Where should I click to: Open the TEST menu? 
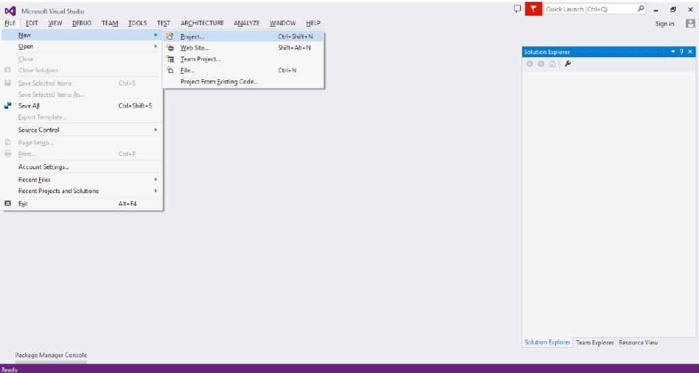click(x=164, y=23)
